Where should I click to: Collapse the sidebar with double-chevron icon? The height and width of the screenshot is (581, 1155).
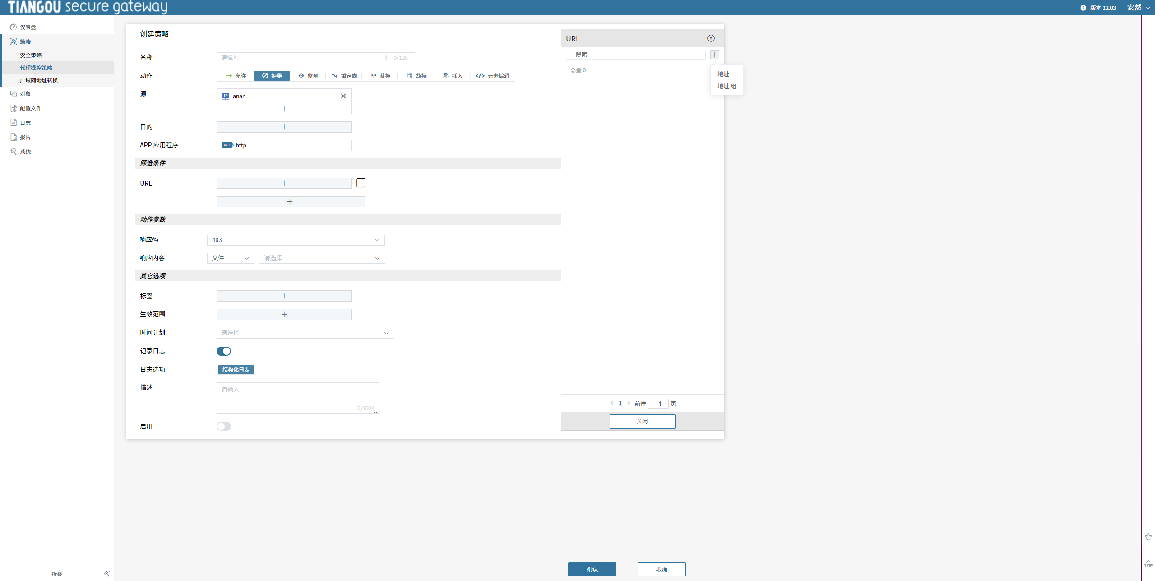coord(107,574)
